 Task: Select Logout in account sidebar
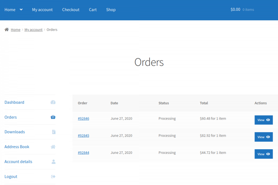[11, 176]
